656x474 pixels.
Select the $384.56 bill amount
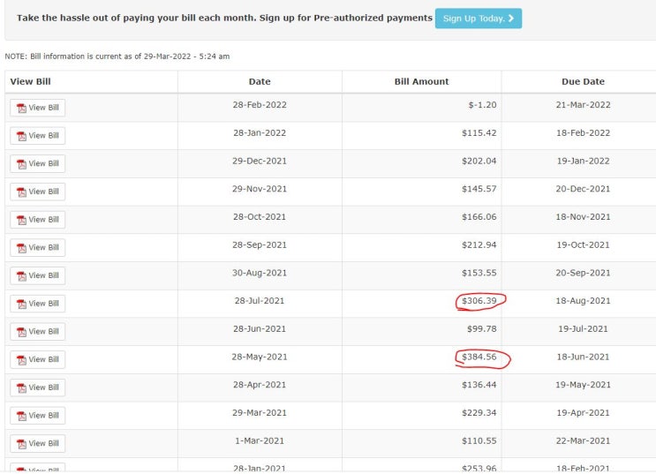tap(479, 357)
